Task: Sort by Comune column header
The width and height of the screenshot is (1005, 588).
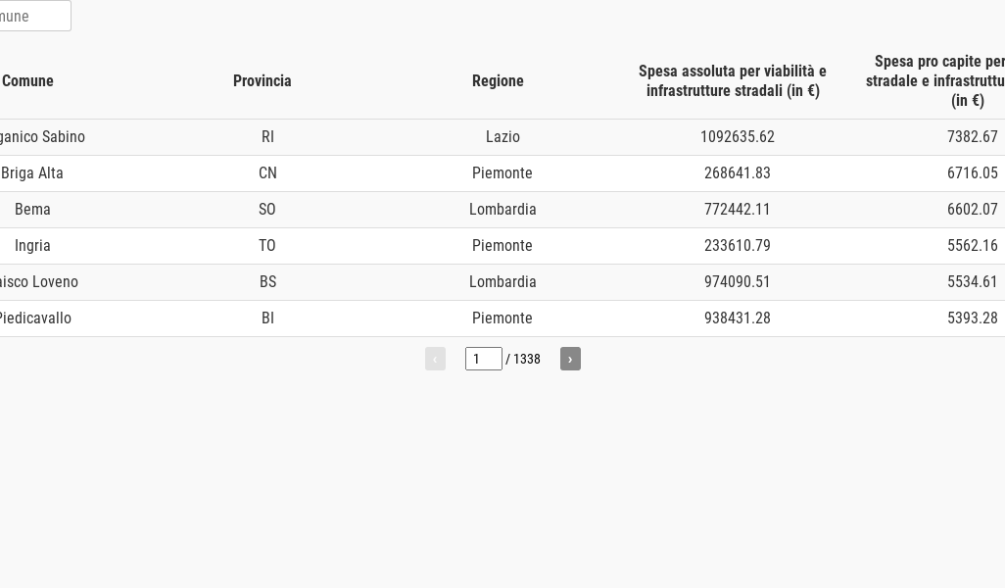Action: pyautogui.click(x=27, y=80)
